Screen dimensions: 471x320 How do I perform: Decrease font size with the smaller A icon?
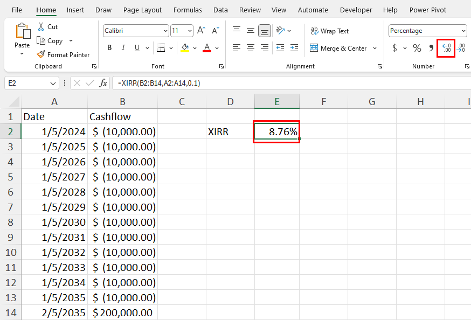coord(216,30)
